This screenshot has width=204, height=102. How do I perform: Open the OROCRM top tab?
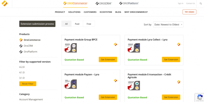coord(104,4)
